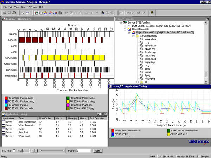Open the Graph menu

tap(24, 7)
